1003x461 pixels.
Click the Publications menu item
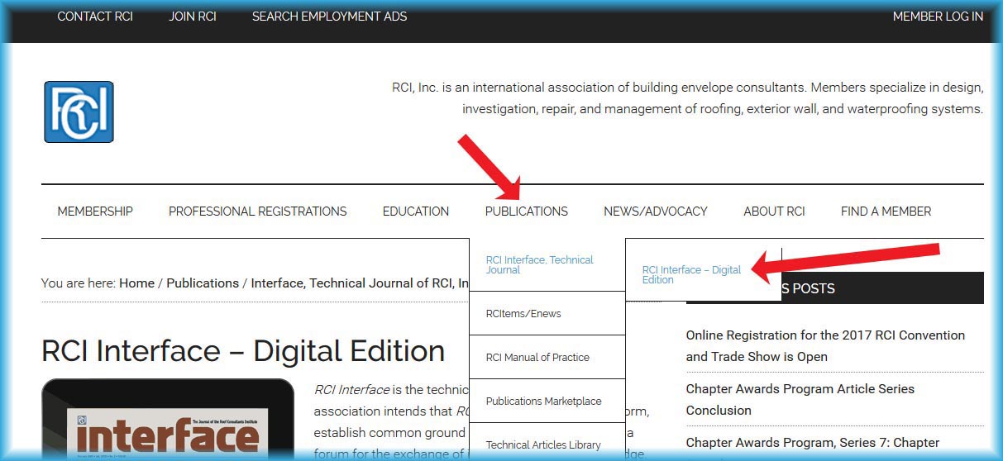526,211
